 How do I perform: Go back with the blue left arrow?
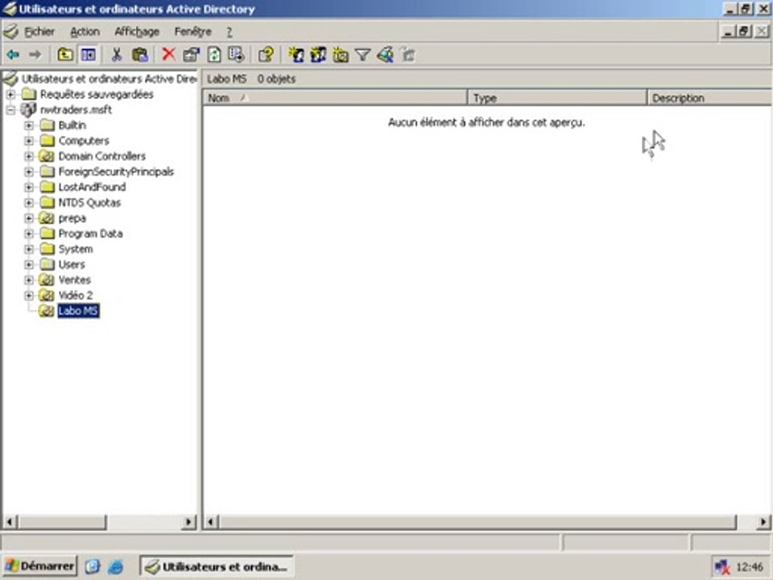click(x=13, y=55)
